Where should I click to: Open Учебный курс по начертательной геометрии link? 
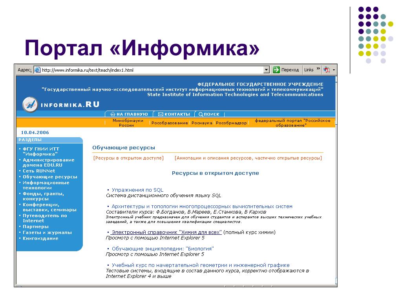coord(201,265)
